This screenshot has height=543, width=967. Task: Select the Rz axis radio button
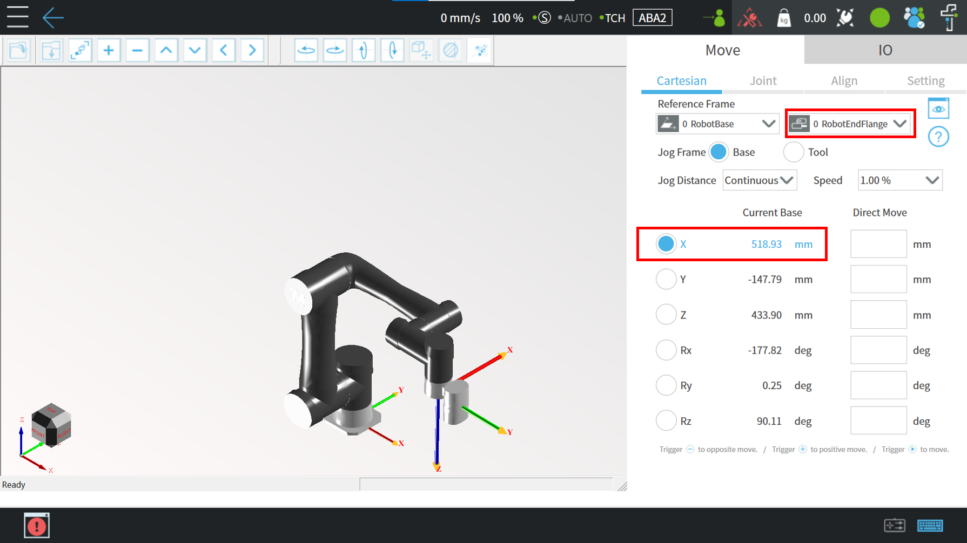click(666, 420)
